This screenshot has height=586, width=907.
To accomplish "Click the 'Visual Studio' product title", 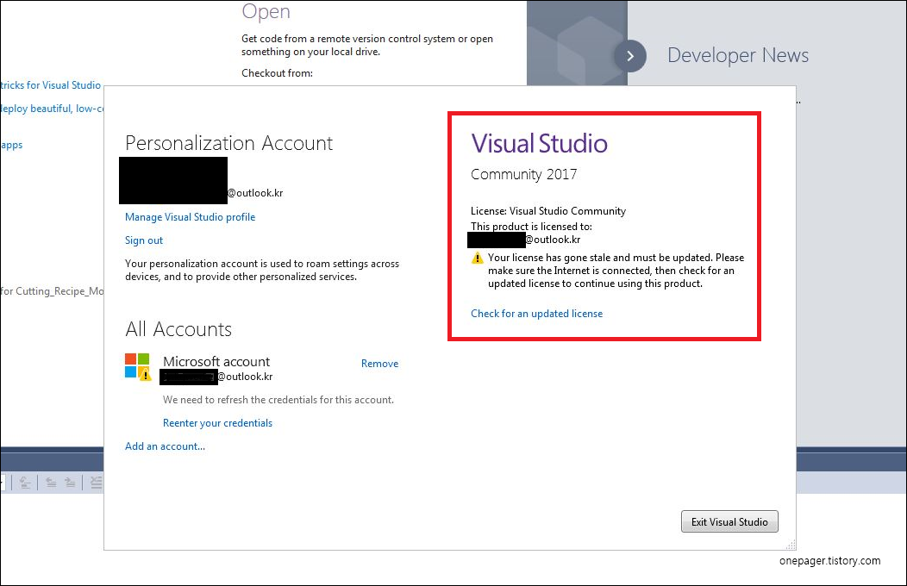I will 539,143.
